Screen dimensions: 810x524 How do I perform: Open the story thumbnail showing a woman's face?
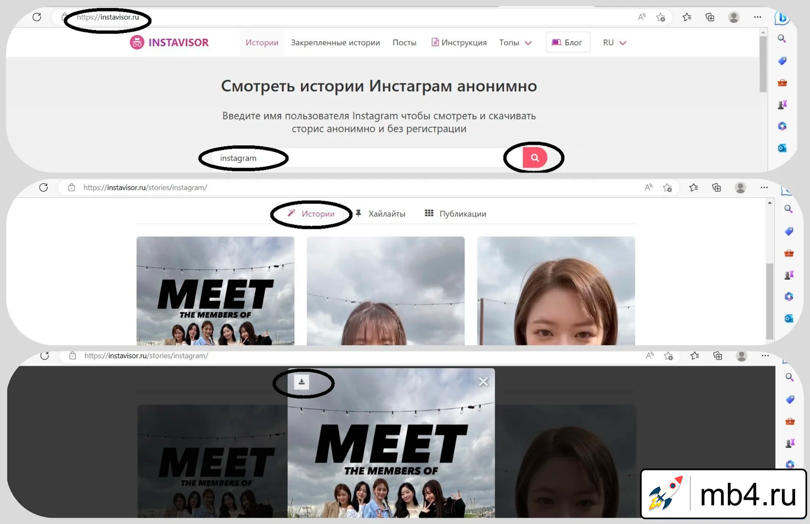(556, 291)
